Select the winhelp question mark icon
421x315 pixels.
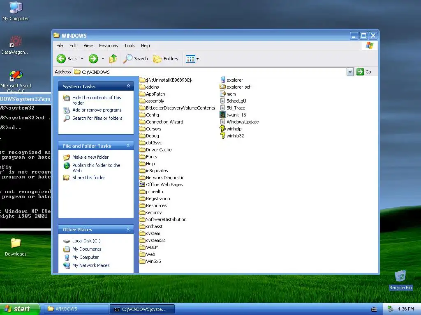click(222, 128)
